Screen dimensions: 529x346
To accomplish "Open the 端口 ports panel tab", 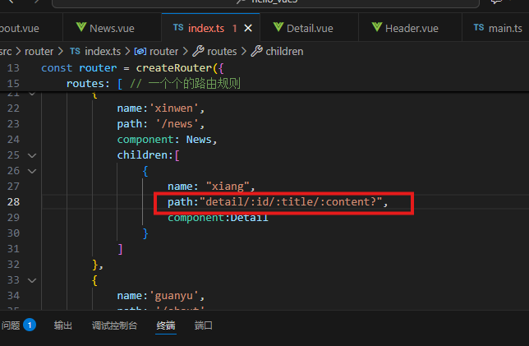I will (x=203, y=325).
